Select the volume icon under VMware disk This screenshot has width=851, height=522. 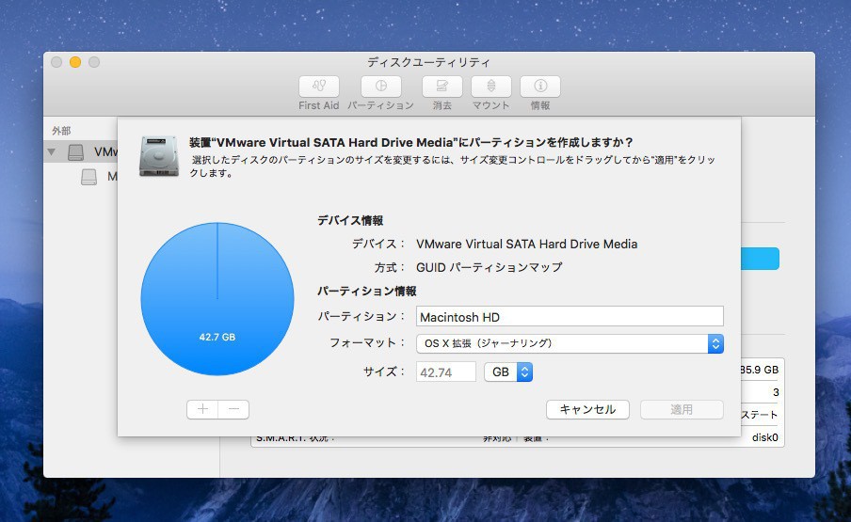pos(89,177)
